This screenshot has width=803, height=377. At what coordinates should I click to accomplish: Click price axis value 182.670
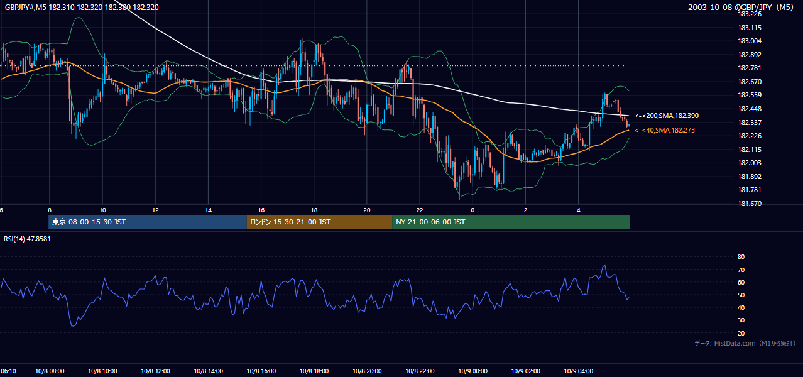[749, 82]
